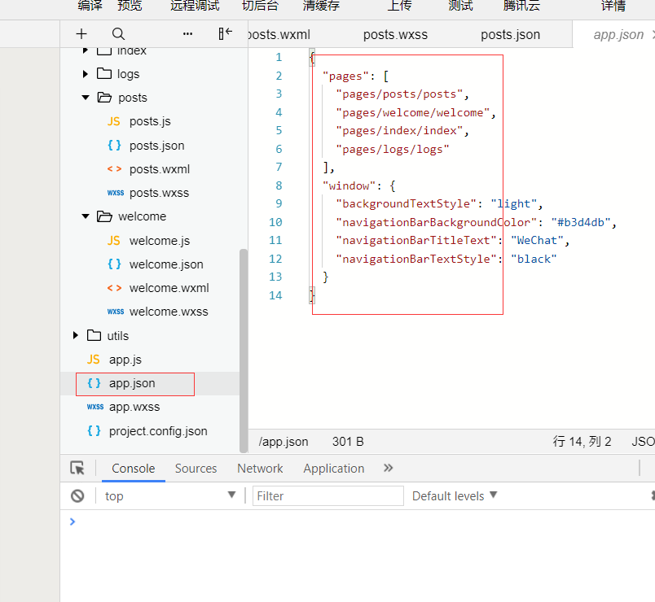This screenshot has width=655, height=602.
Task: Open welcome.wxml in the file tree
Action: [x=169, y=287]
